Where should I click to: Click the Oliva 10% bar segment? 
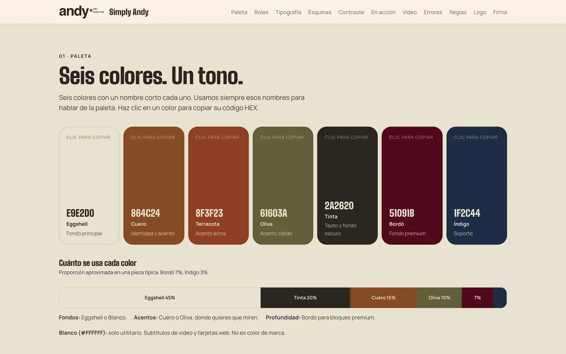440,298
